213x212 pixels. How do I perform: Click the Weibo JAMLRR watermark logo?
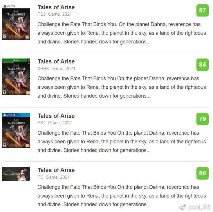click(x=195, y=207)
